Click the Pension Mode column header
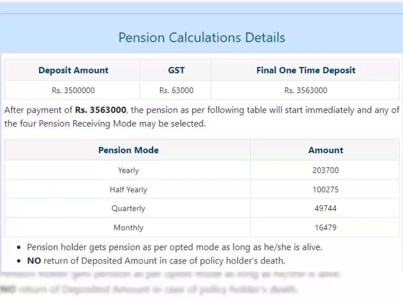Screen dimensions: 403x302 pyautogui.click(x=128, y=150)
